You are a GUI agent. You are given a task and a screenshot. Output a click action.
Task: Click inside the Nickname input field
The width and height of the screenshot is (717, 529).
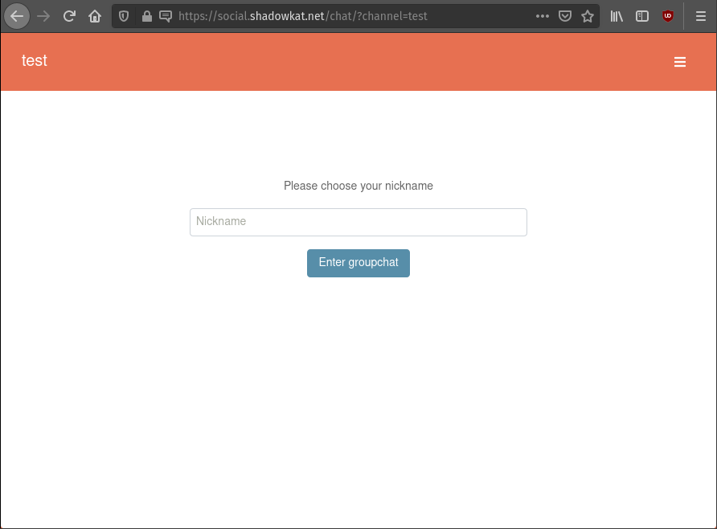point(358,222)
